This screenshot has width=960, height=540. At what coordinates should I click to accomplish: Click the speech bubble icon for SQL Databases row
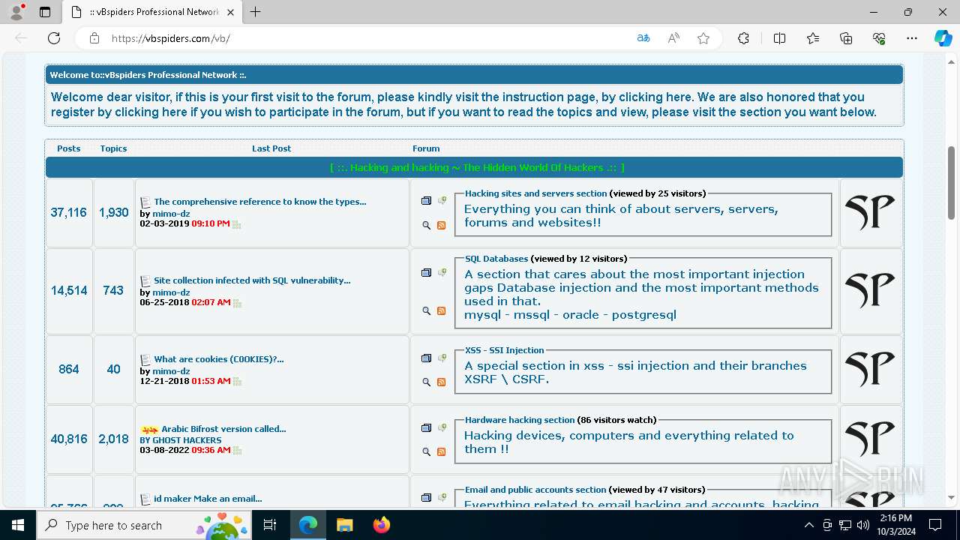point(442,272)
